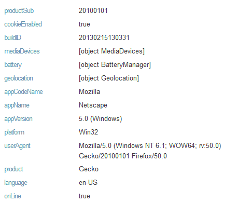
Task: Click the Win32 platform value
Action: point(88,132)
